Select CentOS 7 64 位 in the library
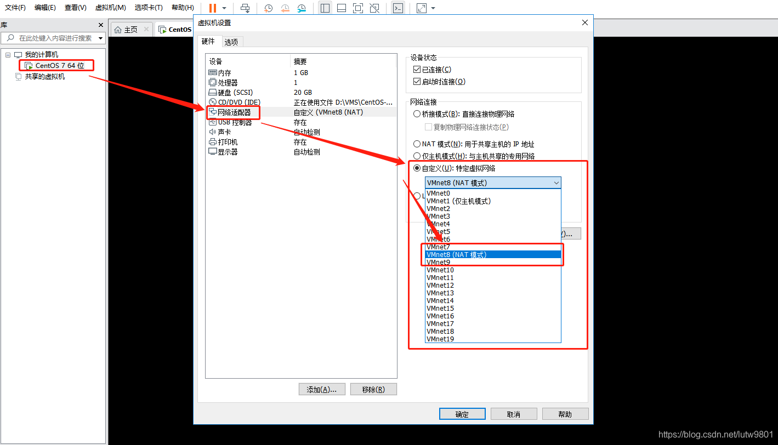The width and height of the screenshot is (778, 445). click(x=60, y=66)
